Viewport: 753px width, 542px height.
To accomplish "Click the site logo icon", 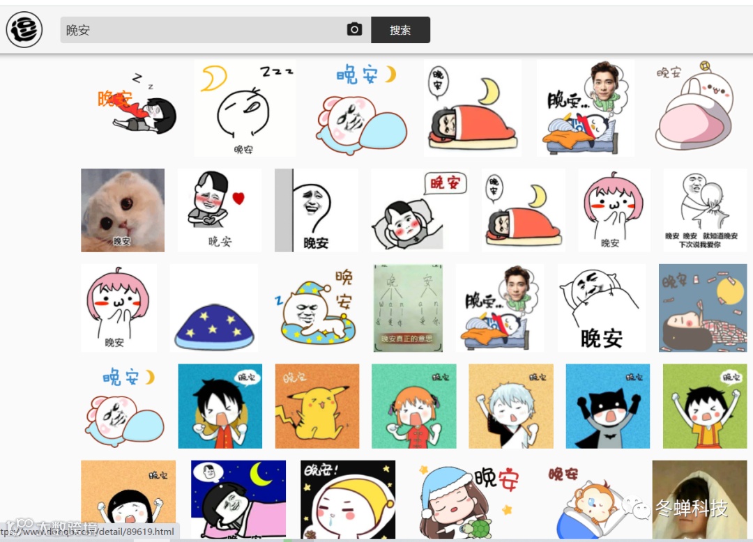I will tap(24, 30).
